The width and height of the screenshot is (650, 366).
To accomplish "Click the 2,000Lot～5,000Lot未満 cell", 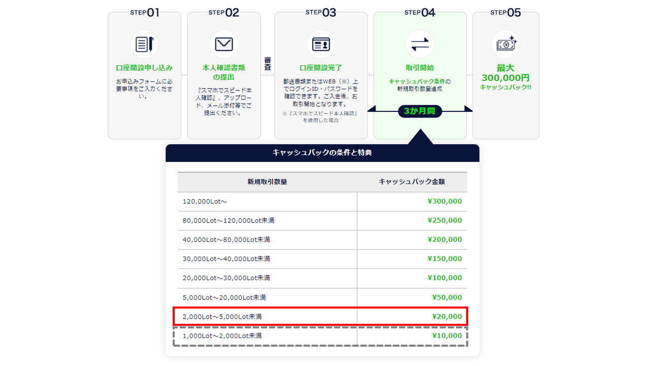I will click(x=267, y=317).
